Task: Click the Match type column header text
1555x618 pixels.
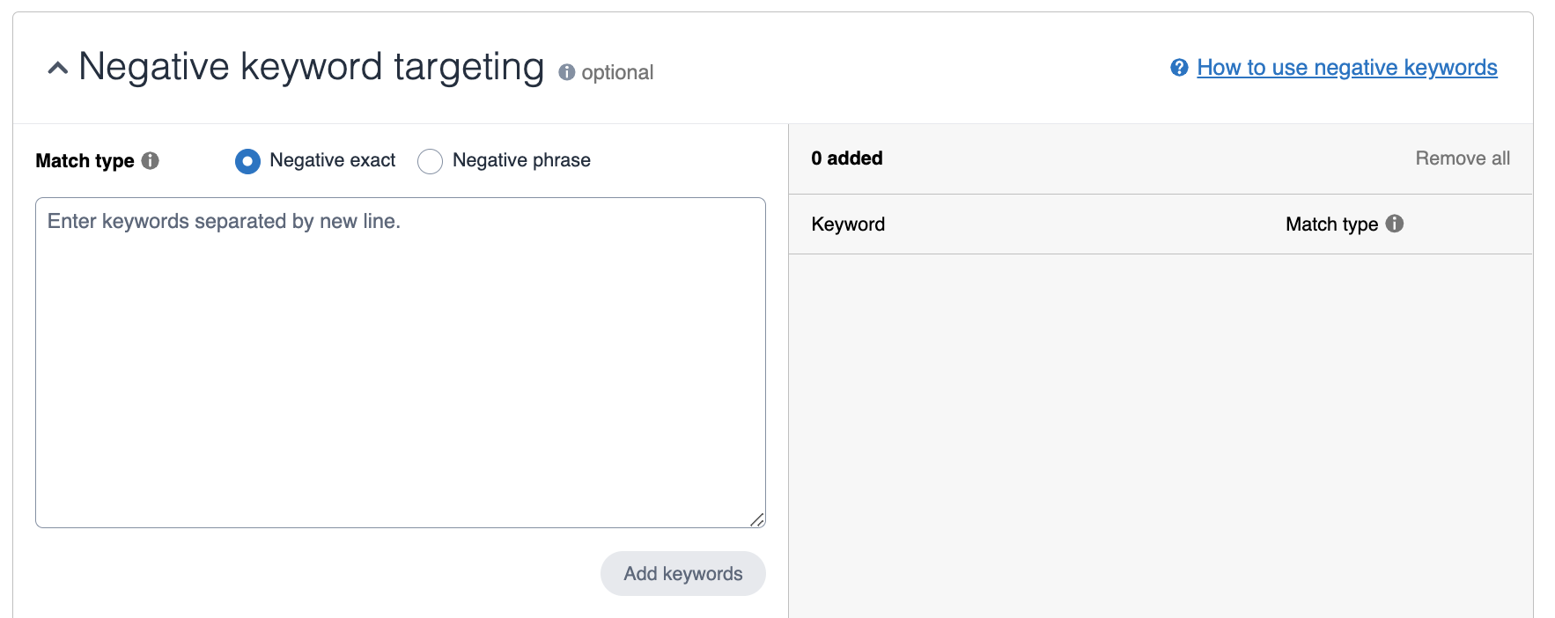Action: tap(1331, 224)
